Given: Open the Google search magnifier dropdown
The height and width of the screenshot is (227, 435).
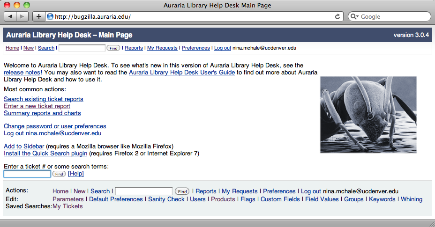Looking at the screenshot, I should coord(354,17).
